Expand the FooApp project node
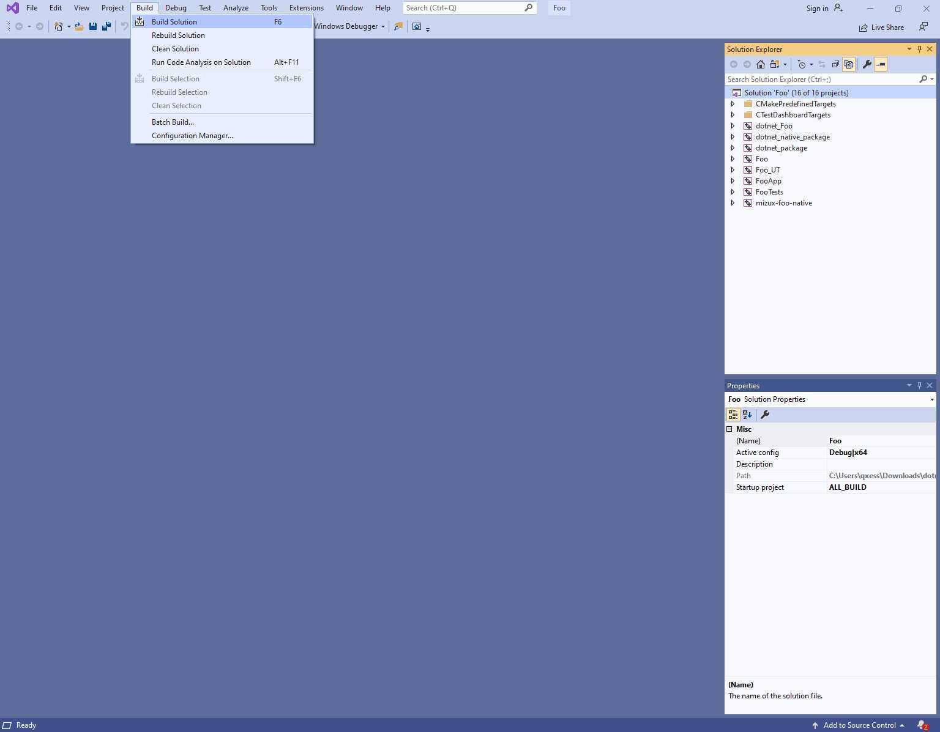The width and height of the screenshot is (940, 732). (733, 181)
